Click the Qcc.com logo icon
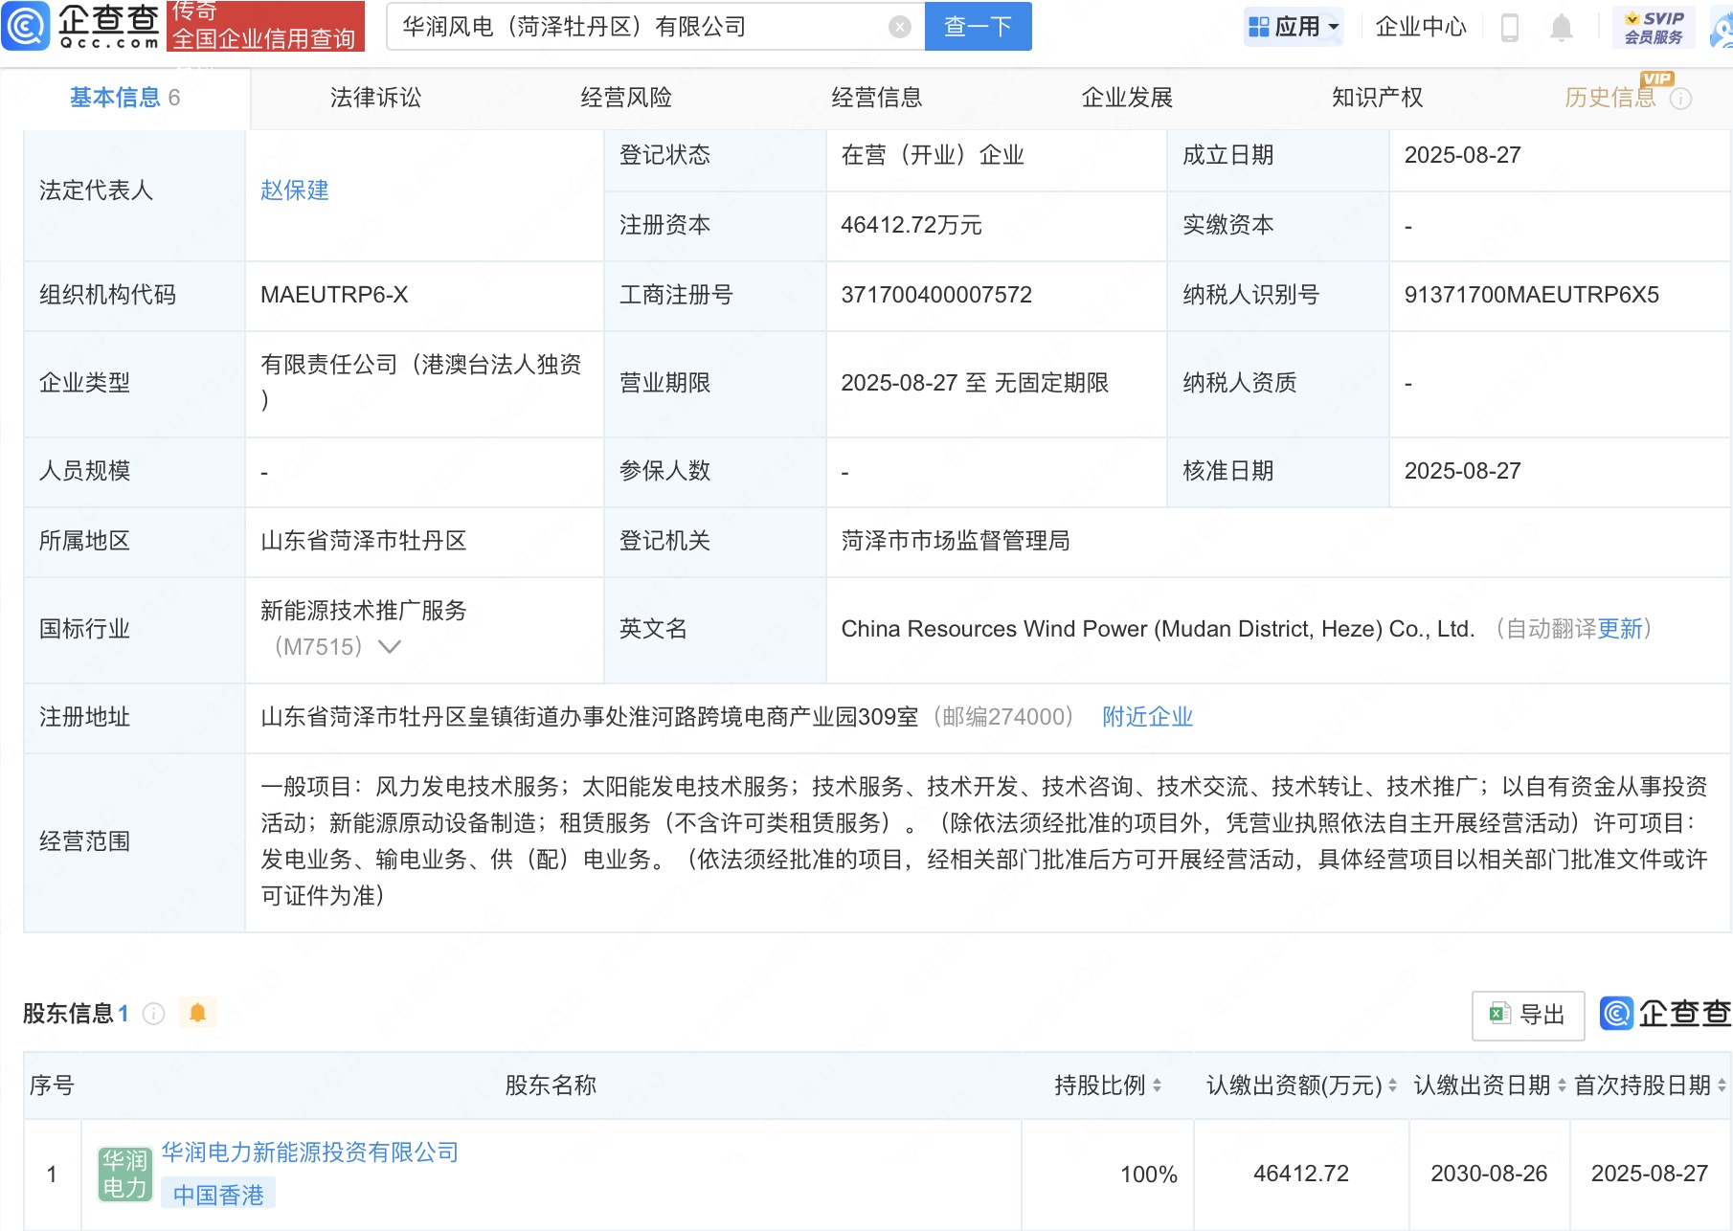1733x1231 pixels. coord(26,26)
